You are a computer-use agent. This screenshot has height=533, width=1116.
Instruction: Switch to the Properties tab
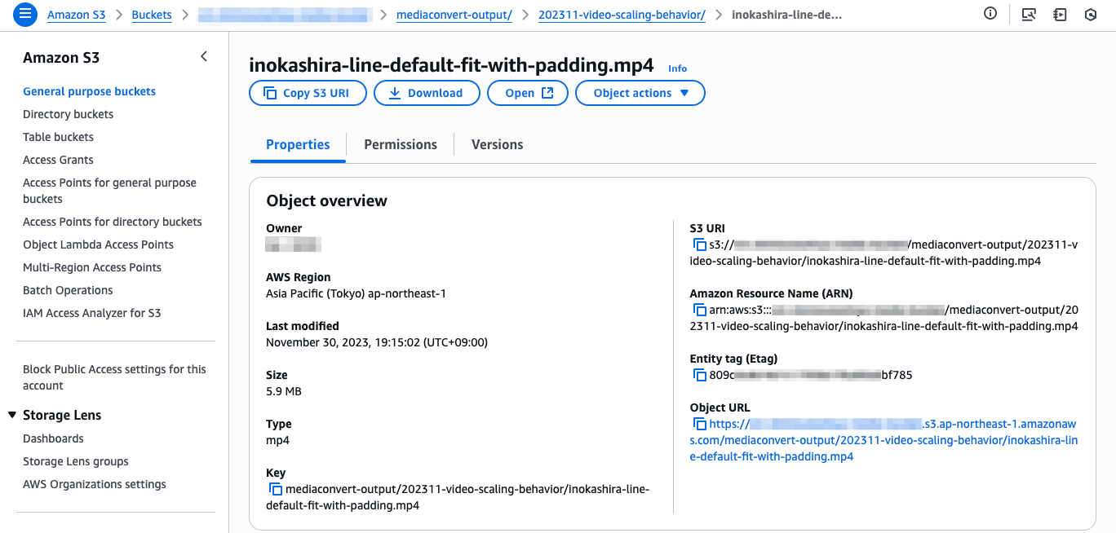[298, 144]
